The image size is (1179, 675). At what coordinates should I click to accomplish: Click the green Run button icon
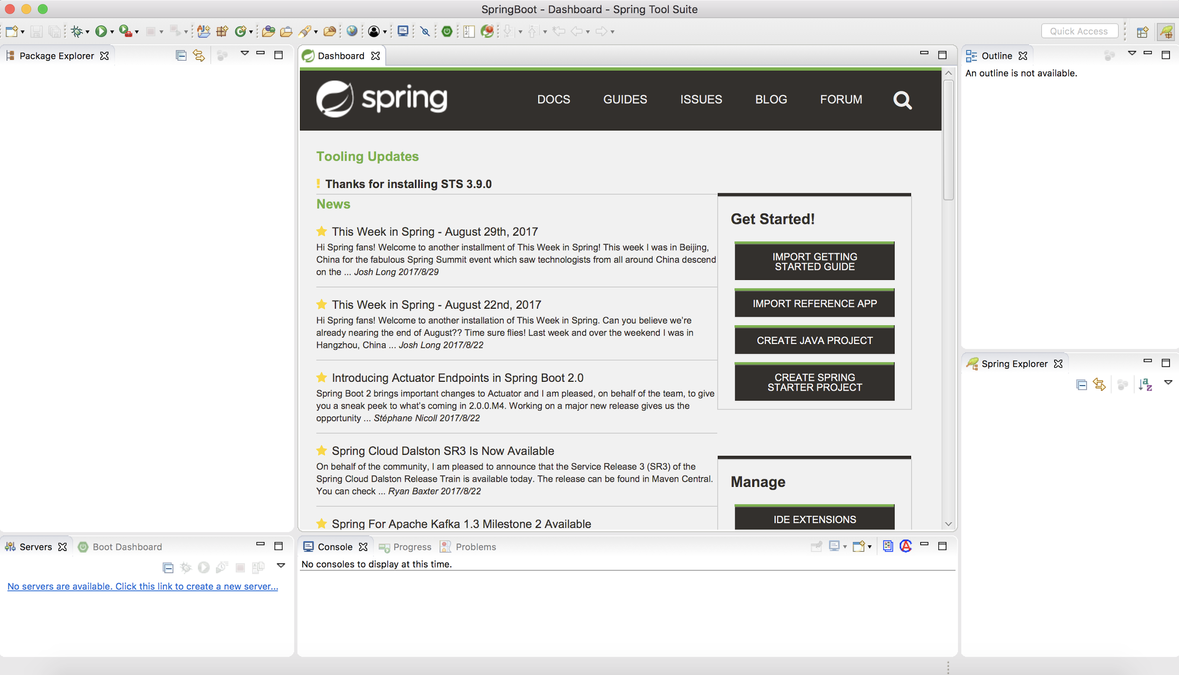100,32
